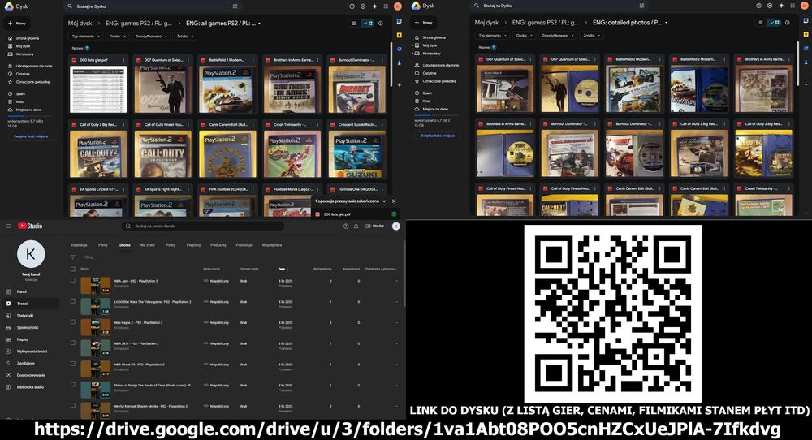Open Burnout Dominator thumbnail in left Drive window
Viewport: 812px width, 440px height.
pyautogui.click(x=356, y=89)
